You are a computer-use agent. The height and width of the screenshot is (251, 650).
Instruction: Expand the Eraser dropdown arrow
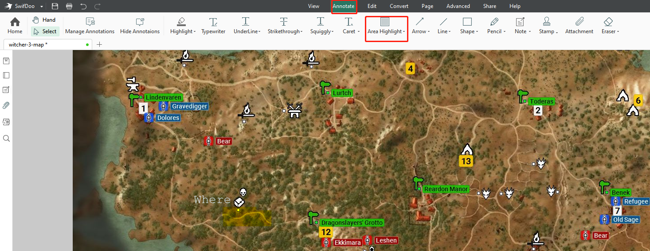pos(618,32)
